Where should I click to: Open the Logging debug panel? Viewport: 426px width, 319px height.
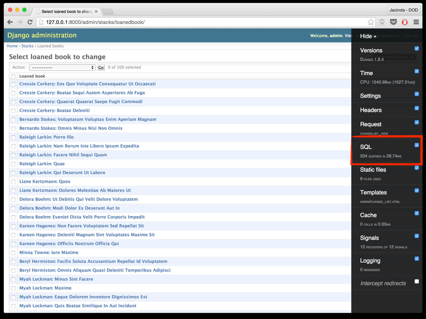coord(370,261)
